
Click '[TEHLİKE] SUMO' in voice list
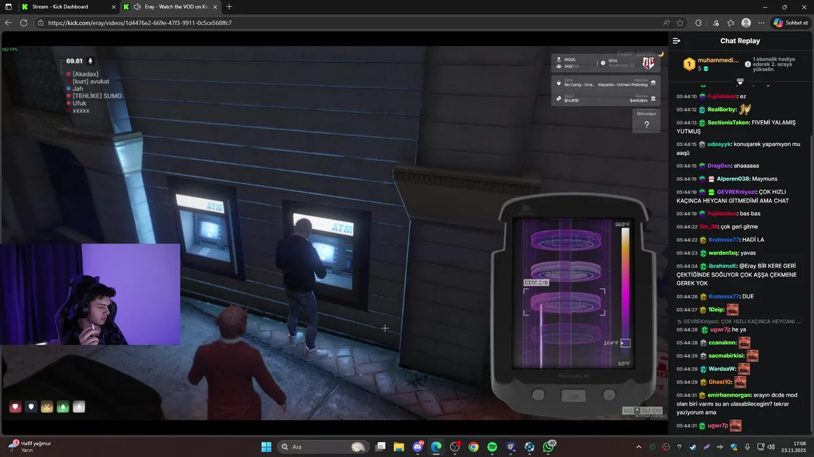97,96
